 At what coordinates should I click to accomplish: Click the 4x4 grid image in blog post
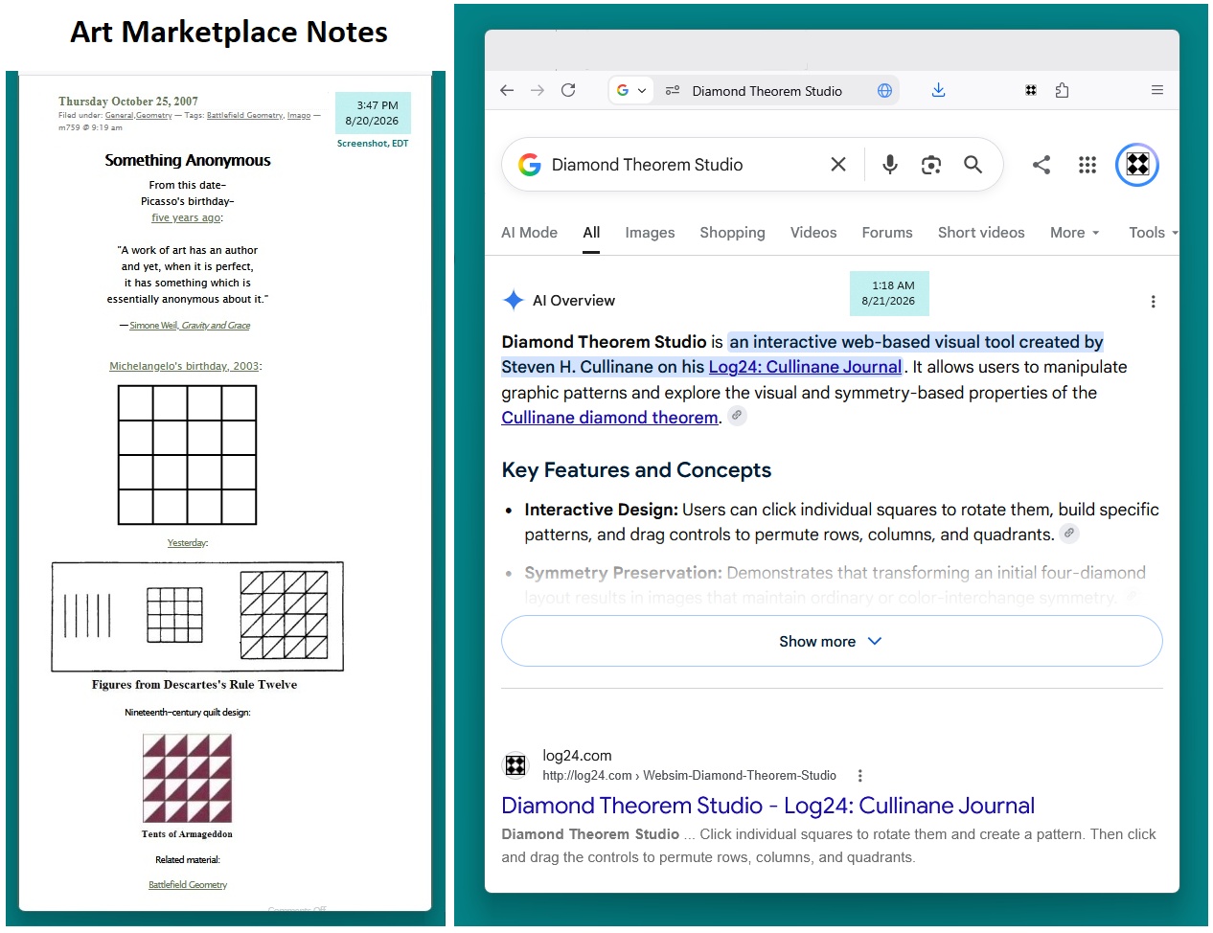point(187,455)
